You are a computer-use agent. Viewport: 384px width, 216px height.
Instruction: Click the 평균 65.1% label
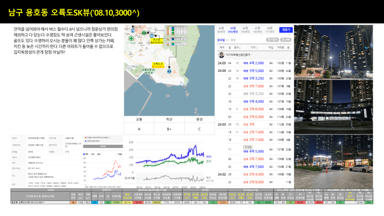pyautogui.click(x=209, y=179)
